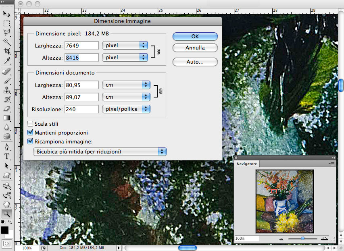The height and width of the screenshot is (251, 344).
Task: Click the Navigatore painting thumbnail
Action: 285,201
